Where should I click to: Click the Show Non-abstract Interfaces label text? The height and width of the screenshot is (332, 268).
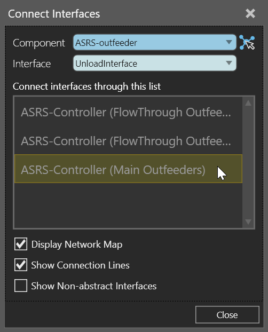pyautogui.click(x=94, y=286)
